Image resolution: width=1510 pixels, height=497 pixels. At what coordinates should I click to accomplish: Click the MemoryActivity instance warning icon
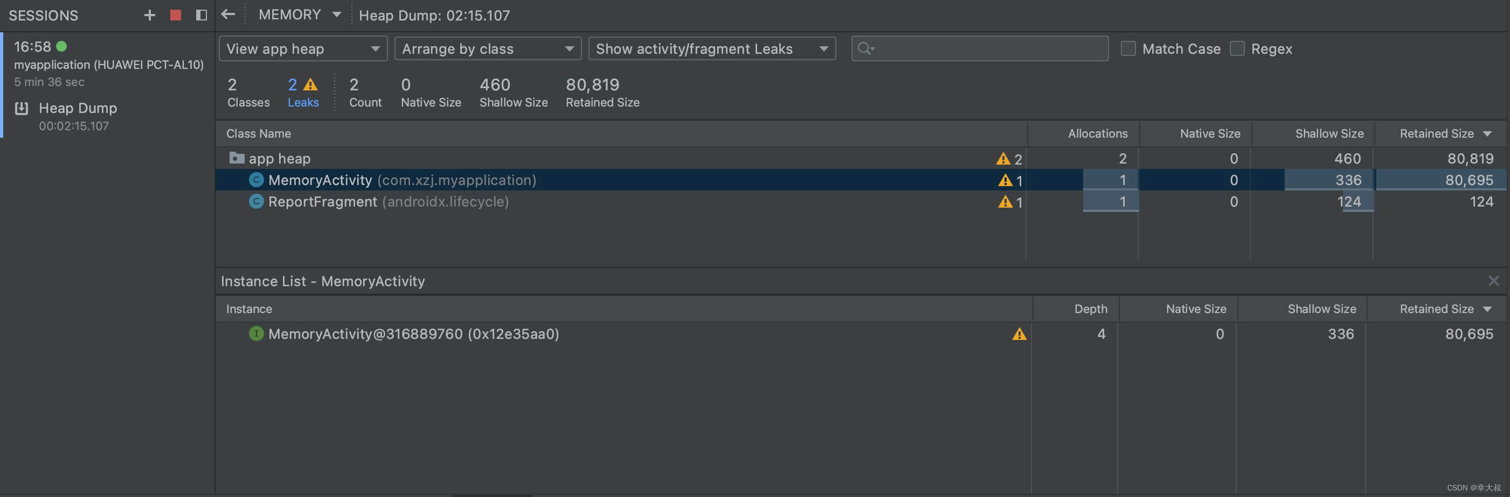pyautogui.click(x=1019, y=334)
